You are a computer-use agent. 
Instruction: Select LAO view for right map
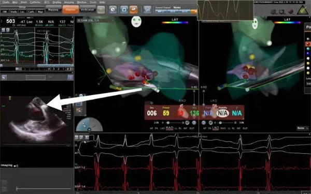216,128
